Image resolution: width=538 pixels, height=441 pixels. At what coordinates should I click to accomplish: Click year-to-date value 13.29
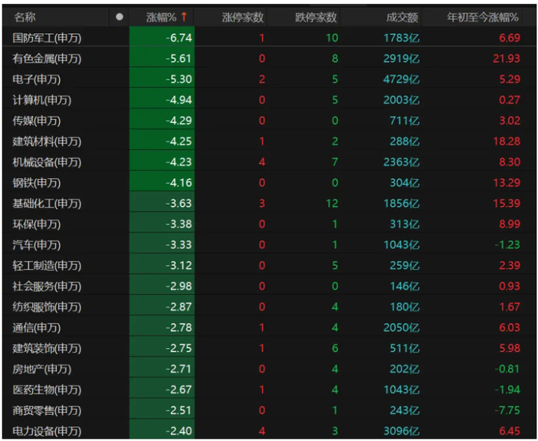[506, 183]
